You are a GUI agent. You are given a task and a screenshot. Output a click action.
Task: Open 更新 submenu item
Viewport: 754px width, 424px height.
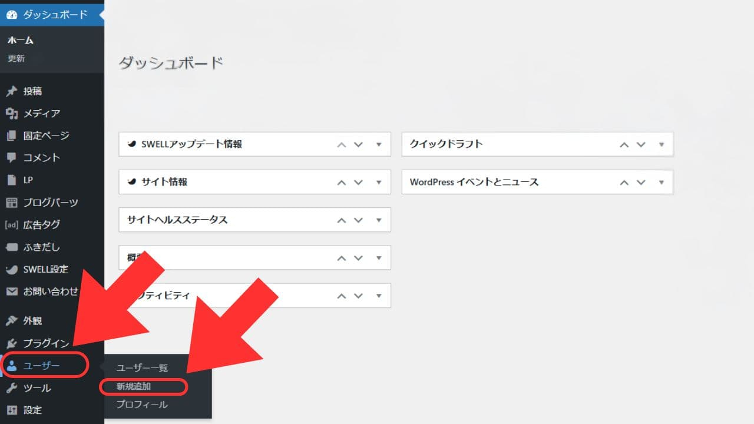click(x=16, y=58)
